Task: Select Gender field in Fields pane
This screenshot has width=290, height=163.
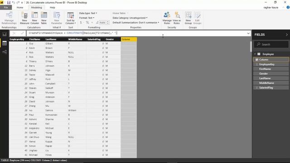Action: [x=271, y=73]
